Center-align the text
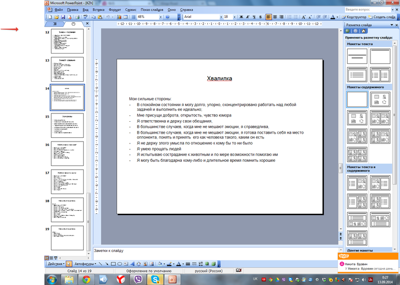 [x=275, y=17]
